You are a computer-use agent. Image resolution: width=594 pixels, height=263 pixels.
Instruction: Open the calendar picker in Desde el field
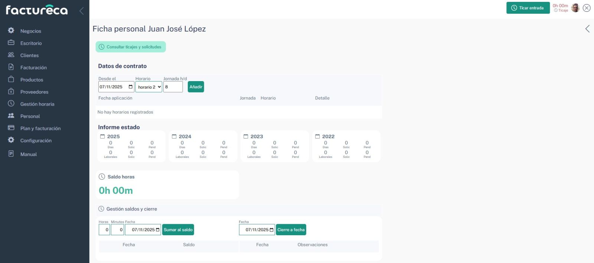click(x=130, y=87)
